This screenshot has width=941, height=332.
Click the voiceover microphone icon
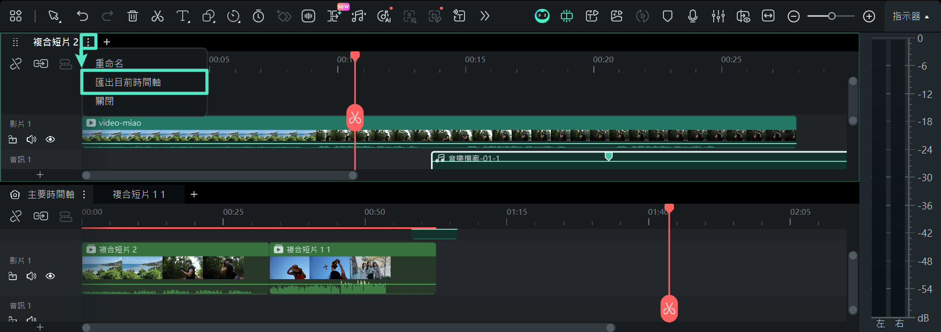tap(692, 16)
